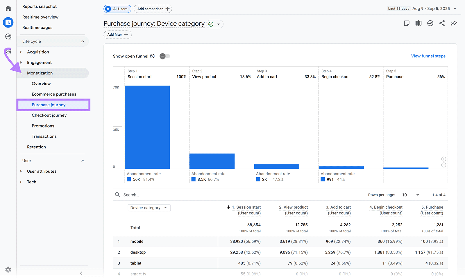Select the Reports icon in the left sidebar
The width and height of the screenshot is (465, 279).
coord(8,22)
